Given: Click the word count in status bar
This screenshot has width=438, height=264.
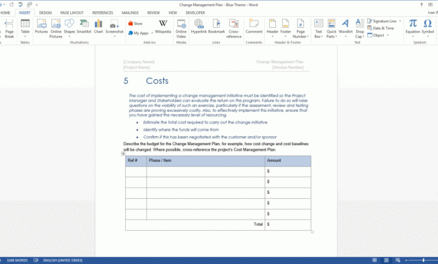Looking at the screenshot, I should click(x=17, y=260).
